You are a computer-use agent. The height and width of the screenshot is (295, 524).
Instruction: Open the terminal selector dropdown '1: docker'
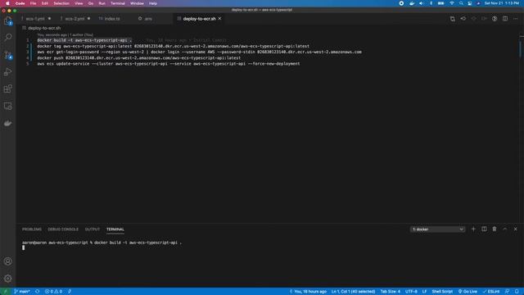coord(437,229)
